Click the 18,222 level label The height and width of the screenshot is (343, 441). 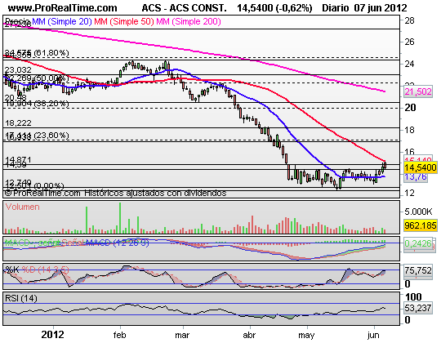click(x=18, y=122)
